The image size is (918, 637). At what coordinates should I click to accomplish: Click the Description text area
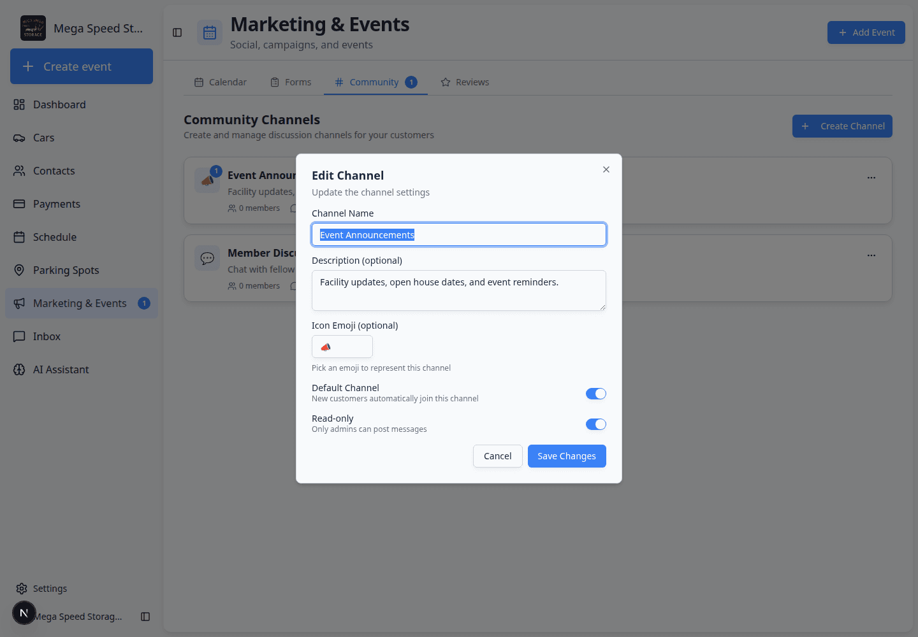pos(459,290)
